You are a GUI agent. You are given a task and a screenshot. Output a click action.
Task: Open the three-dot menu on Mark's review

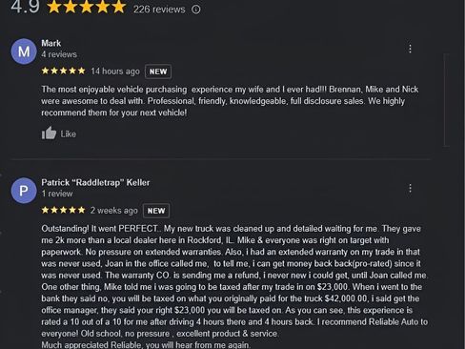coord(410,49)
